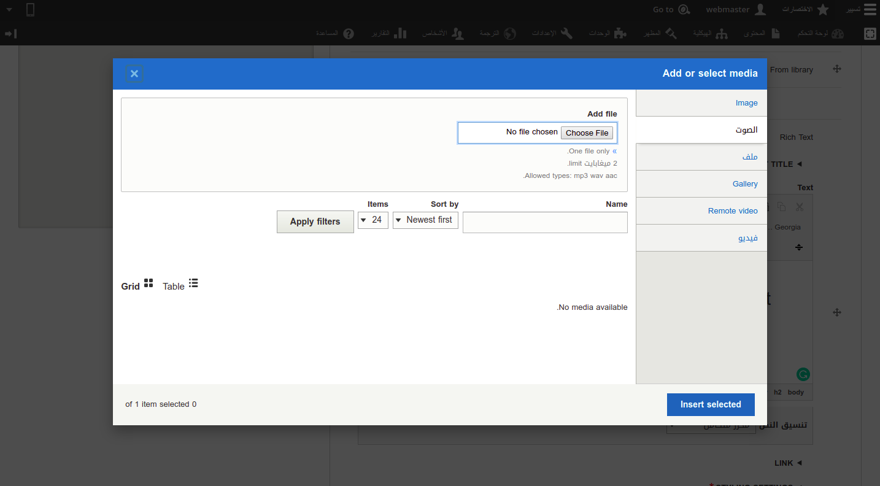Viewport: 880px width, 486px height.
Task: Open the الاختصارات shortcuts star
Action: pos(823,9)
